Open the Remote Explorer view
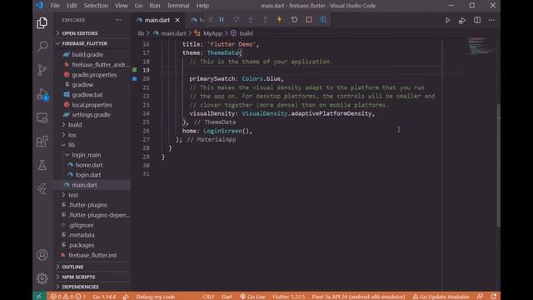The image size is (533, 300). tap(42, 118)
